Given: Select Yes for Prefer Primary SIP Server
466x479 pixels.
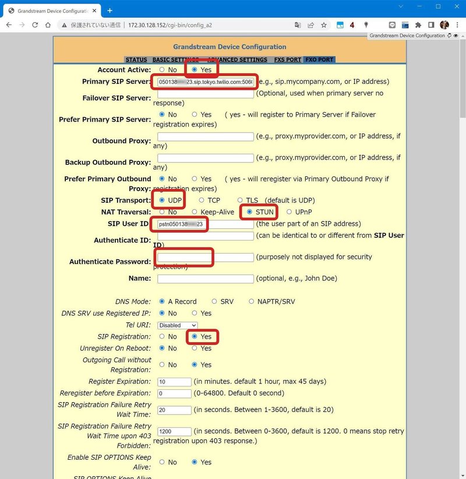Looking at the screenshot, I should pos(194,114).
